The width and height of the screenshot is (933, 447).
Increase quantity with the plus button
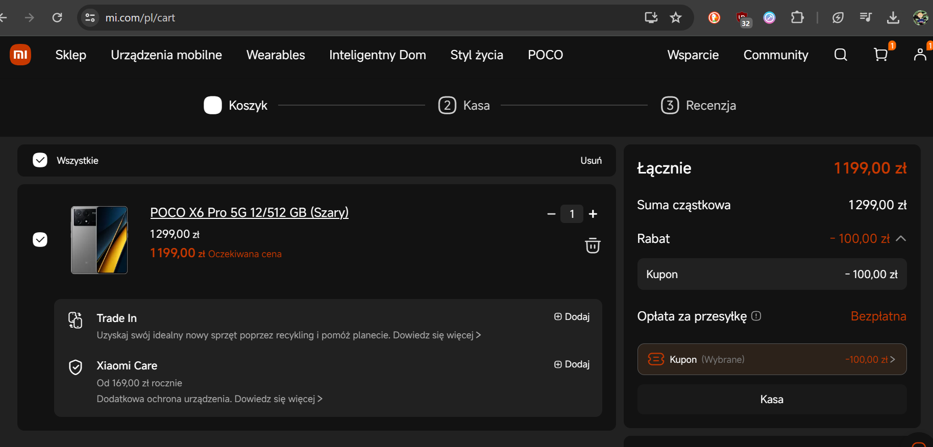click(593, 214)
